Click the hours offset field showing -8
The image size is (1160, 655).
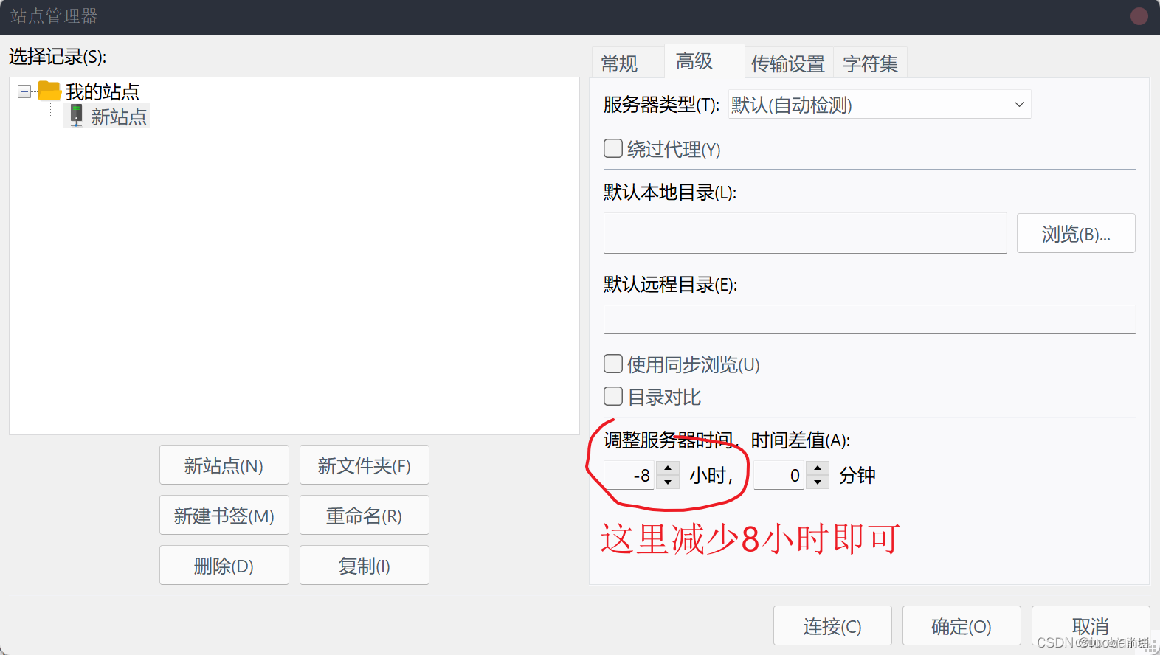click(x=630, y=476)
